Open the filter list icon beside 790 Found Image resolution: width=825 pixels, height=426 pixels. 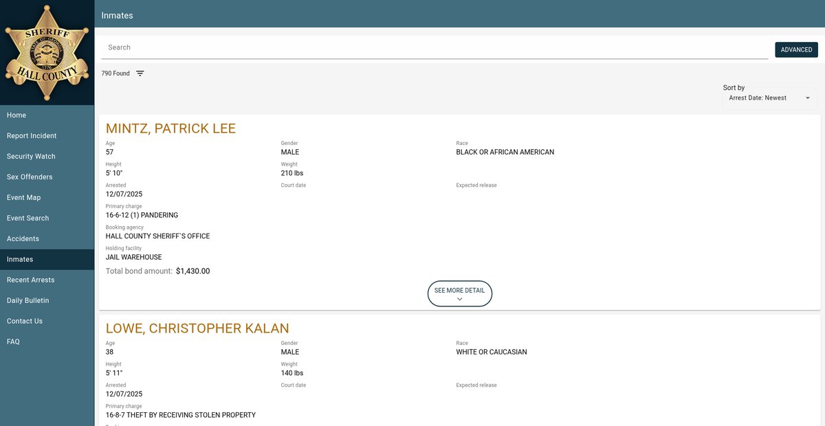tap(140, 74)
